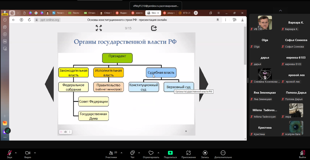Go to the next slide with right arrow
Viewport: 310px width, 160px height.
203,84
